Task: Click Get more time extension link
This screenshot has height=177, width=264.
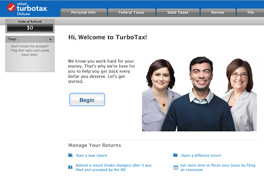Action: point(218,168)
